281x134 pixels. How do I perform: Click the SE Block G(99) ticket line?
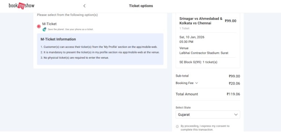click(198, 62)
